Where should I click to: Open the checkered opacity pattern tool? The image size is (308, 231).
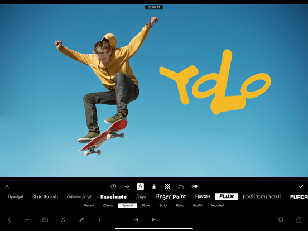coord(167,186)
